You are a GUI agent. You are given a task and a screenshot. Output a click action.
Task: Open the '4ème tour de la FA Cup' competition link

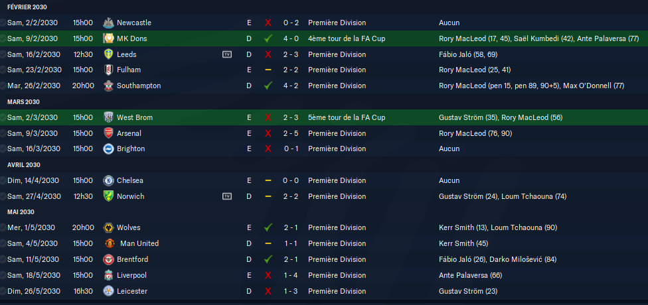(347, 38)
